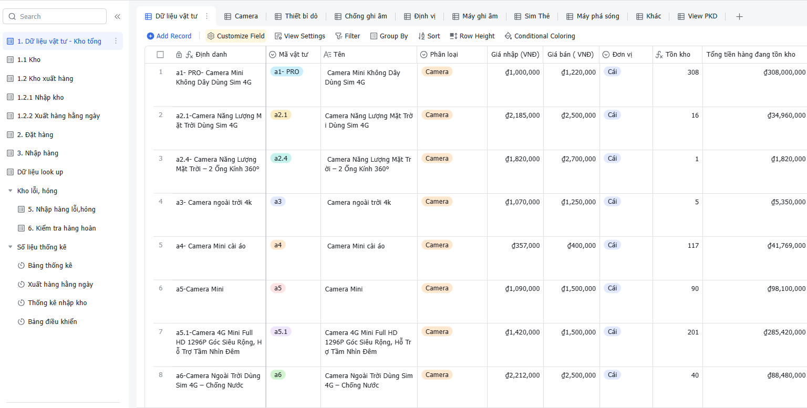Open '1.2.2 Xuất hàng hằng ngày' table

point(64,116)
